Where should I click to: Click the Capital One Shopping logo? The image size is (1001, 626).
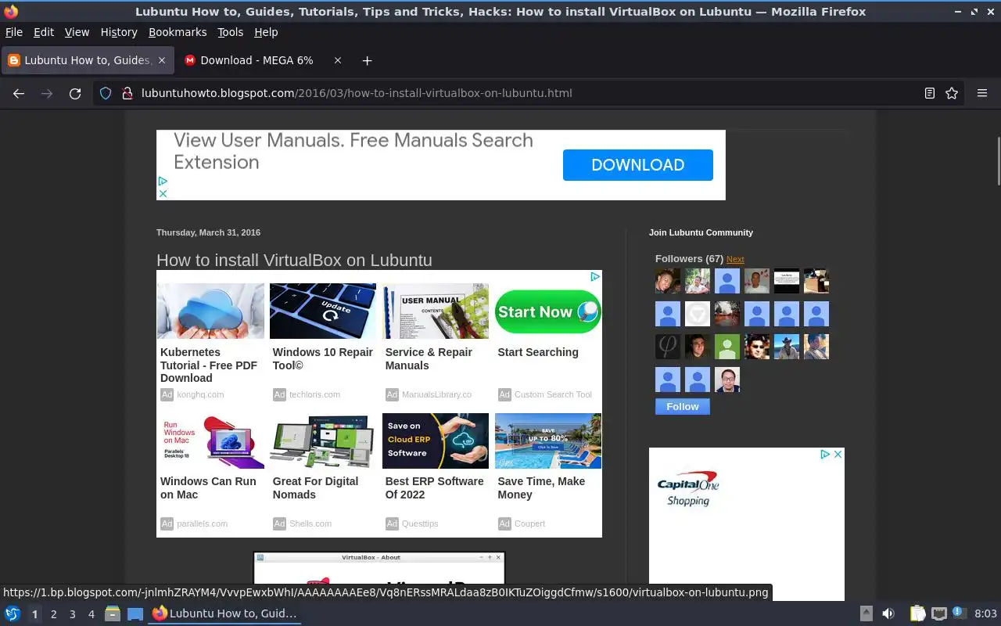click(688, 488)
